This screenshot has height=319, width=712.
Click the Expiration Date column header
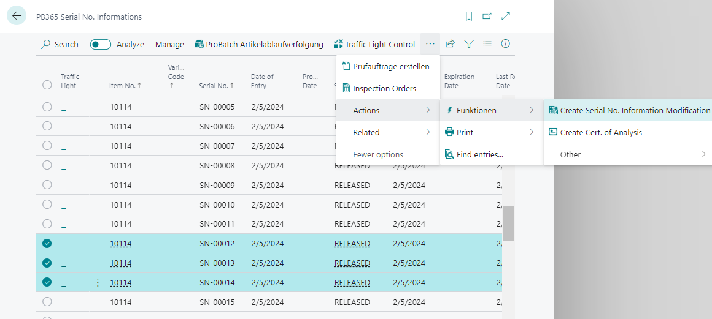[x=459, y=81]
